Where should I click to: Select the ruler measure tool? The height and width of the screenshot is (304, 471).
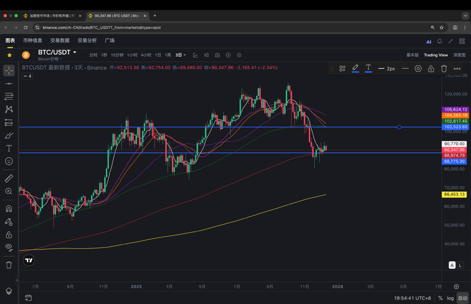pyautogui.click(x=9, y=178)
